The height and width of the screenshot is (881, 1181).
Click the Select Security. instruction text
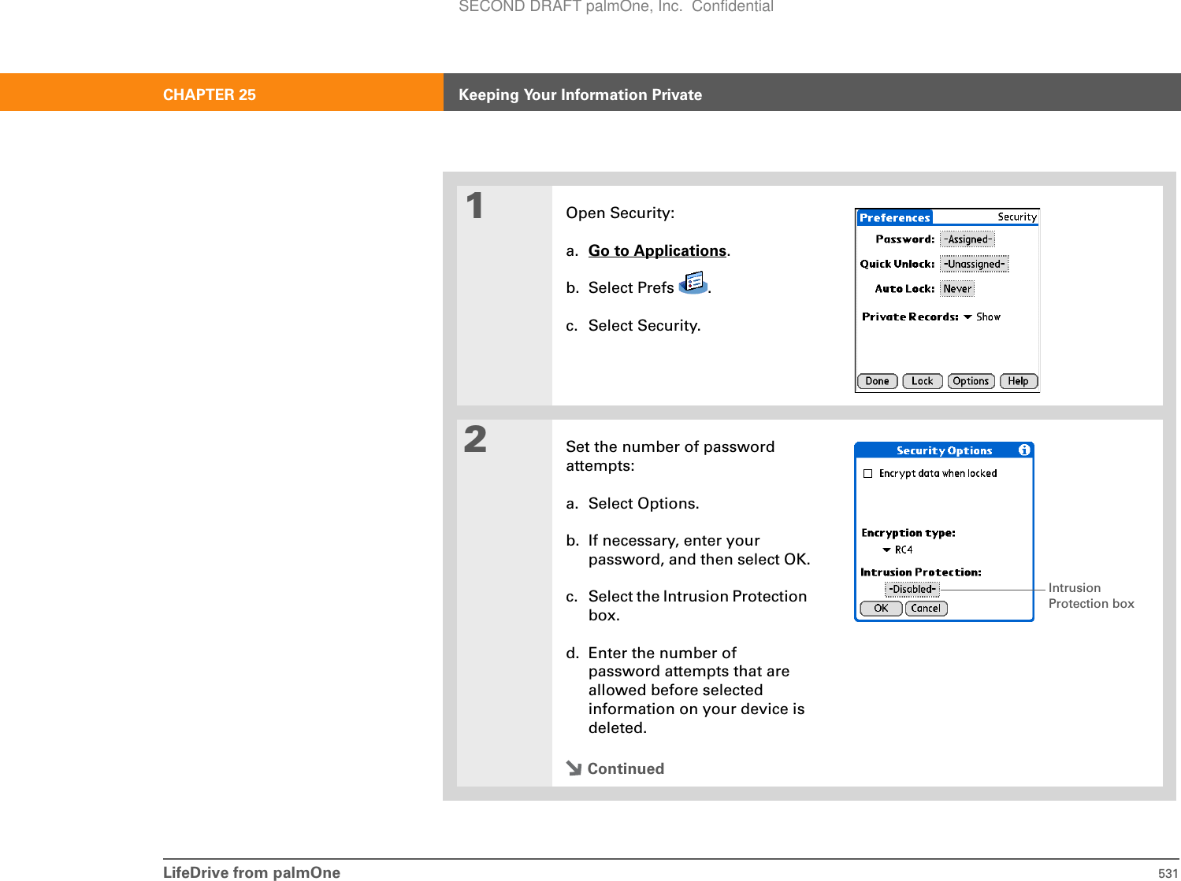644,326
